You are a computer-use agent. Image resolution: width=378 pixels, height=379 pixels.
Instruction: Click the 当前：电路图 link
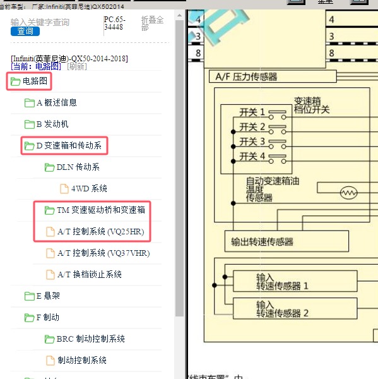click(x=36, y=66)
